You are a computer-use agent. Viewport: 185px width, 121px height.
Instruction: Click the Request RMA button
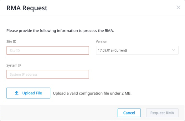(x=162, y=113)
